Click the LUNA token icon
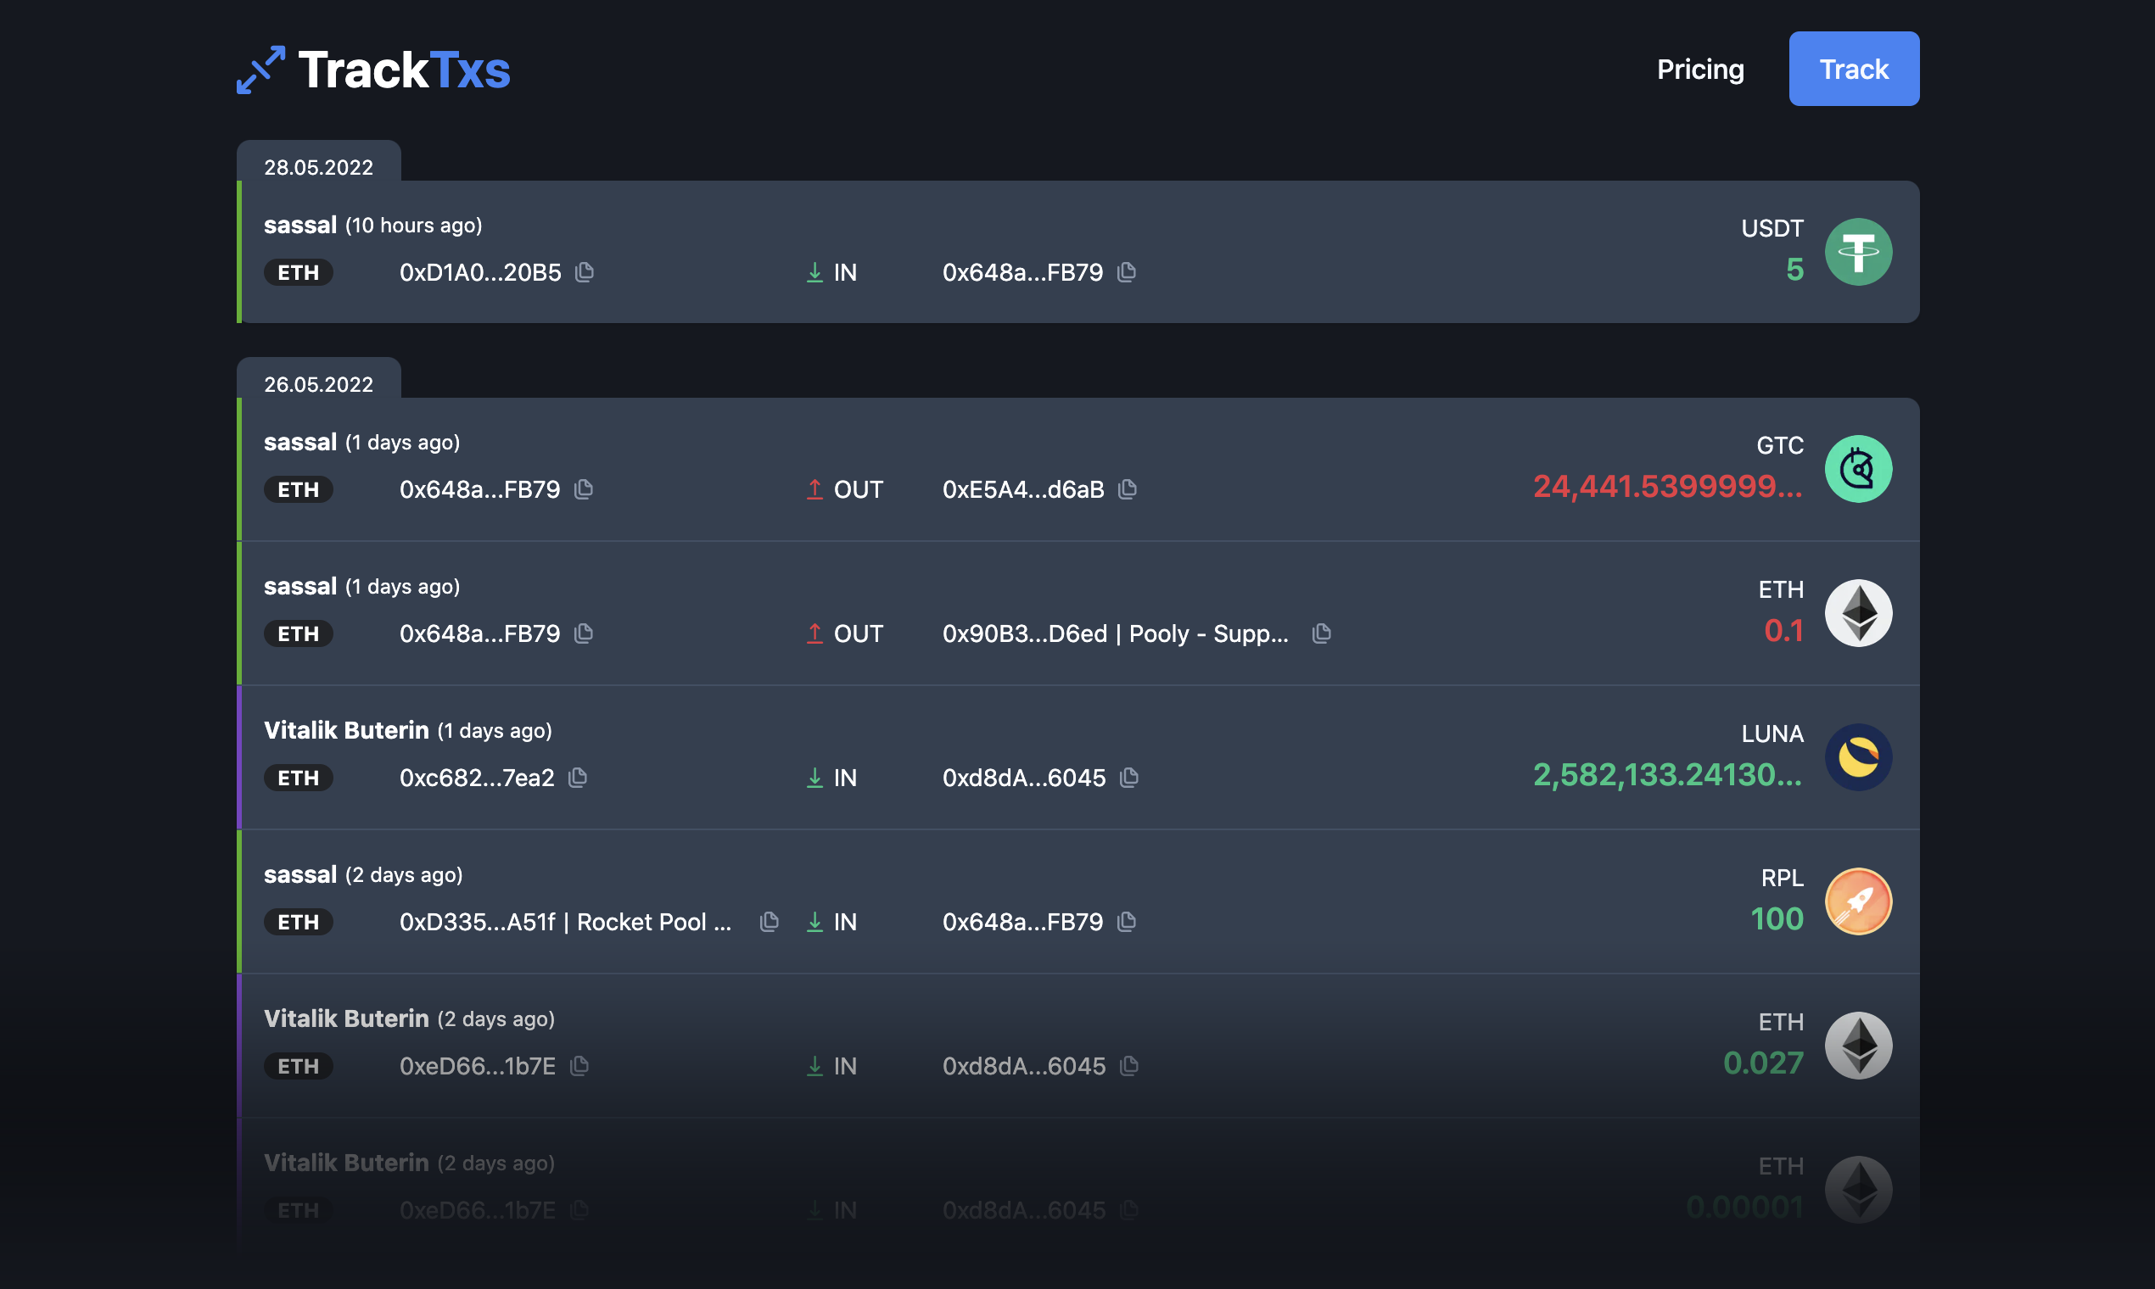This screenshot has height=1289, width=2155. tap(1858, 757)
